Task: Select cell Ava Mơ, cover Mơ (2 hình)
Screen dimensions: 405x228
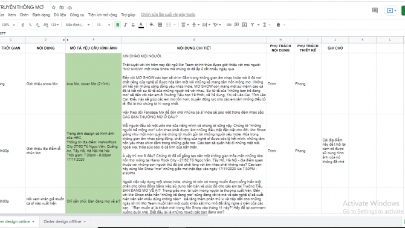Action: tap(94, 83)
